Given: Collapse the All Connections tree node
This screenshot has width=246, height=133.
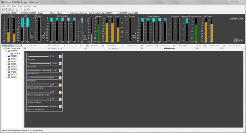Looking at the screenshot, I should point(4,48).
